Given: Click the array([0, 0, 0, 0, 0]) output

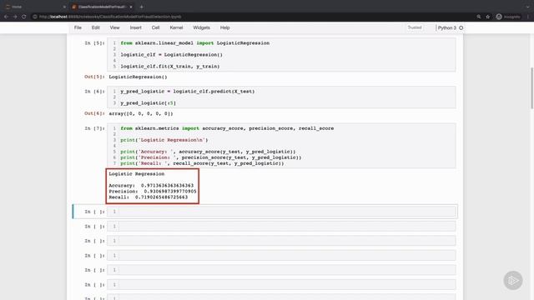Looking at the screenshot, I should click(141, 113).
